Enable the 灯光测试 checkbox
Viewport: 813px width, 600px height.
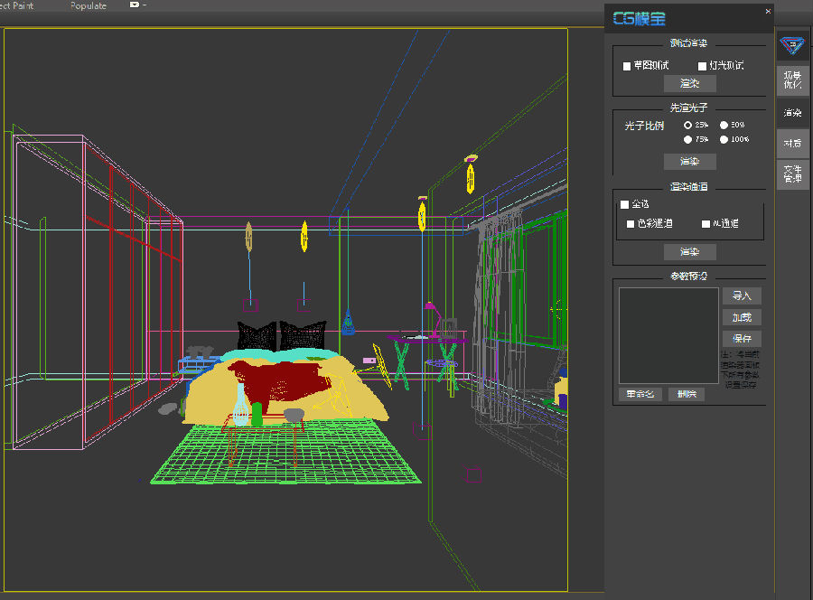702,66
